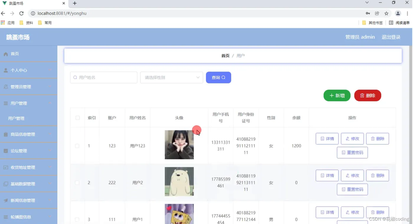The width and height of the screenshot is (413, 224).
Task: Toggle the select-all checkbox in table header
Action: pyautogui.click(x=78, y=118)
